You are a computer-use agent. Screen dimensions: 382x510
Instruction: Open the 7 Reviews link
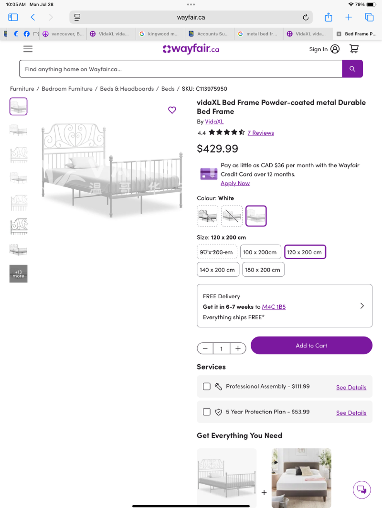[x=260, y=133]
